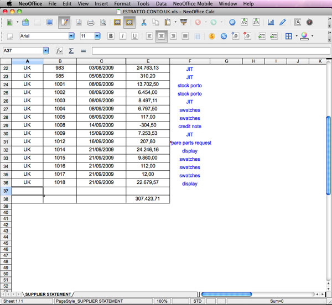The image size is (332, 305).
Task: Select row 38 header
Action: tap(6, 199)
